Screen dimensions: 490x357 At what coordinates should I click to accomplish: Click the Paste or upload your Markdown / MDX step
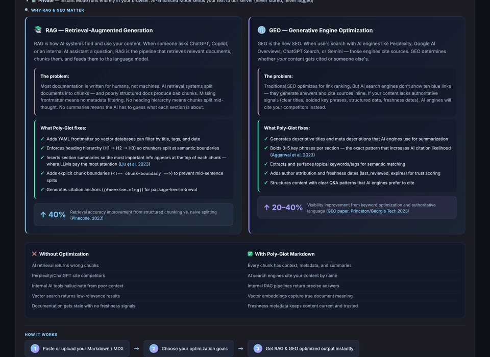(x=77, y=348)
